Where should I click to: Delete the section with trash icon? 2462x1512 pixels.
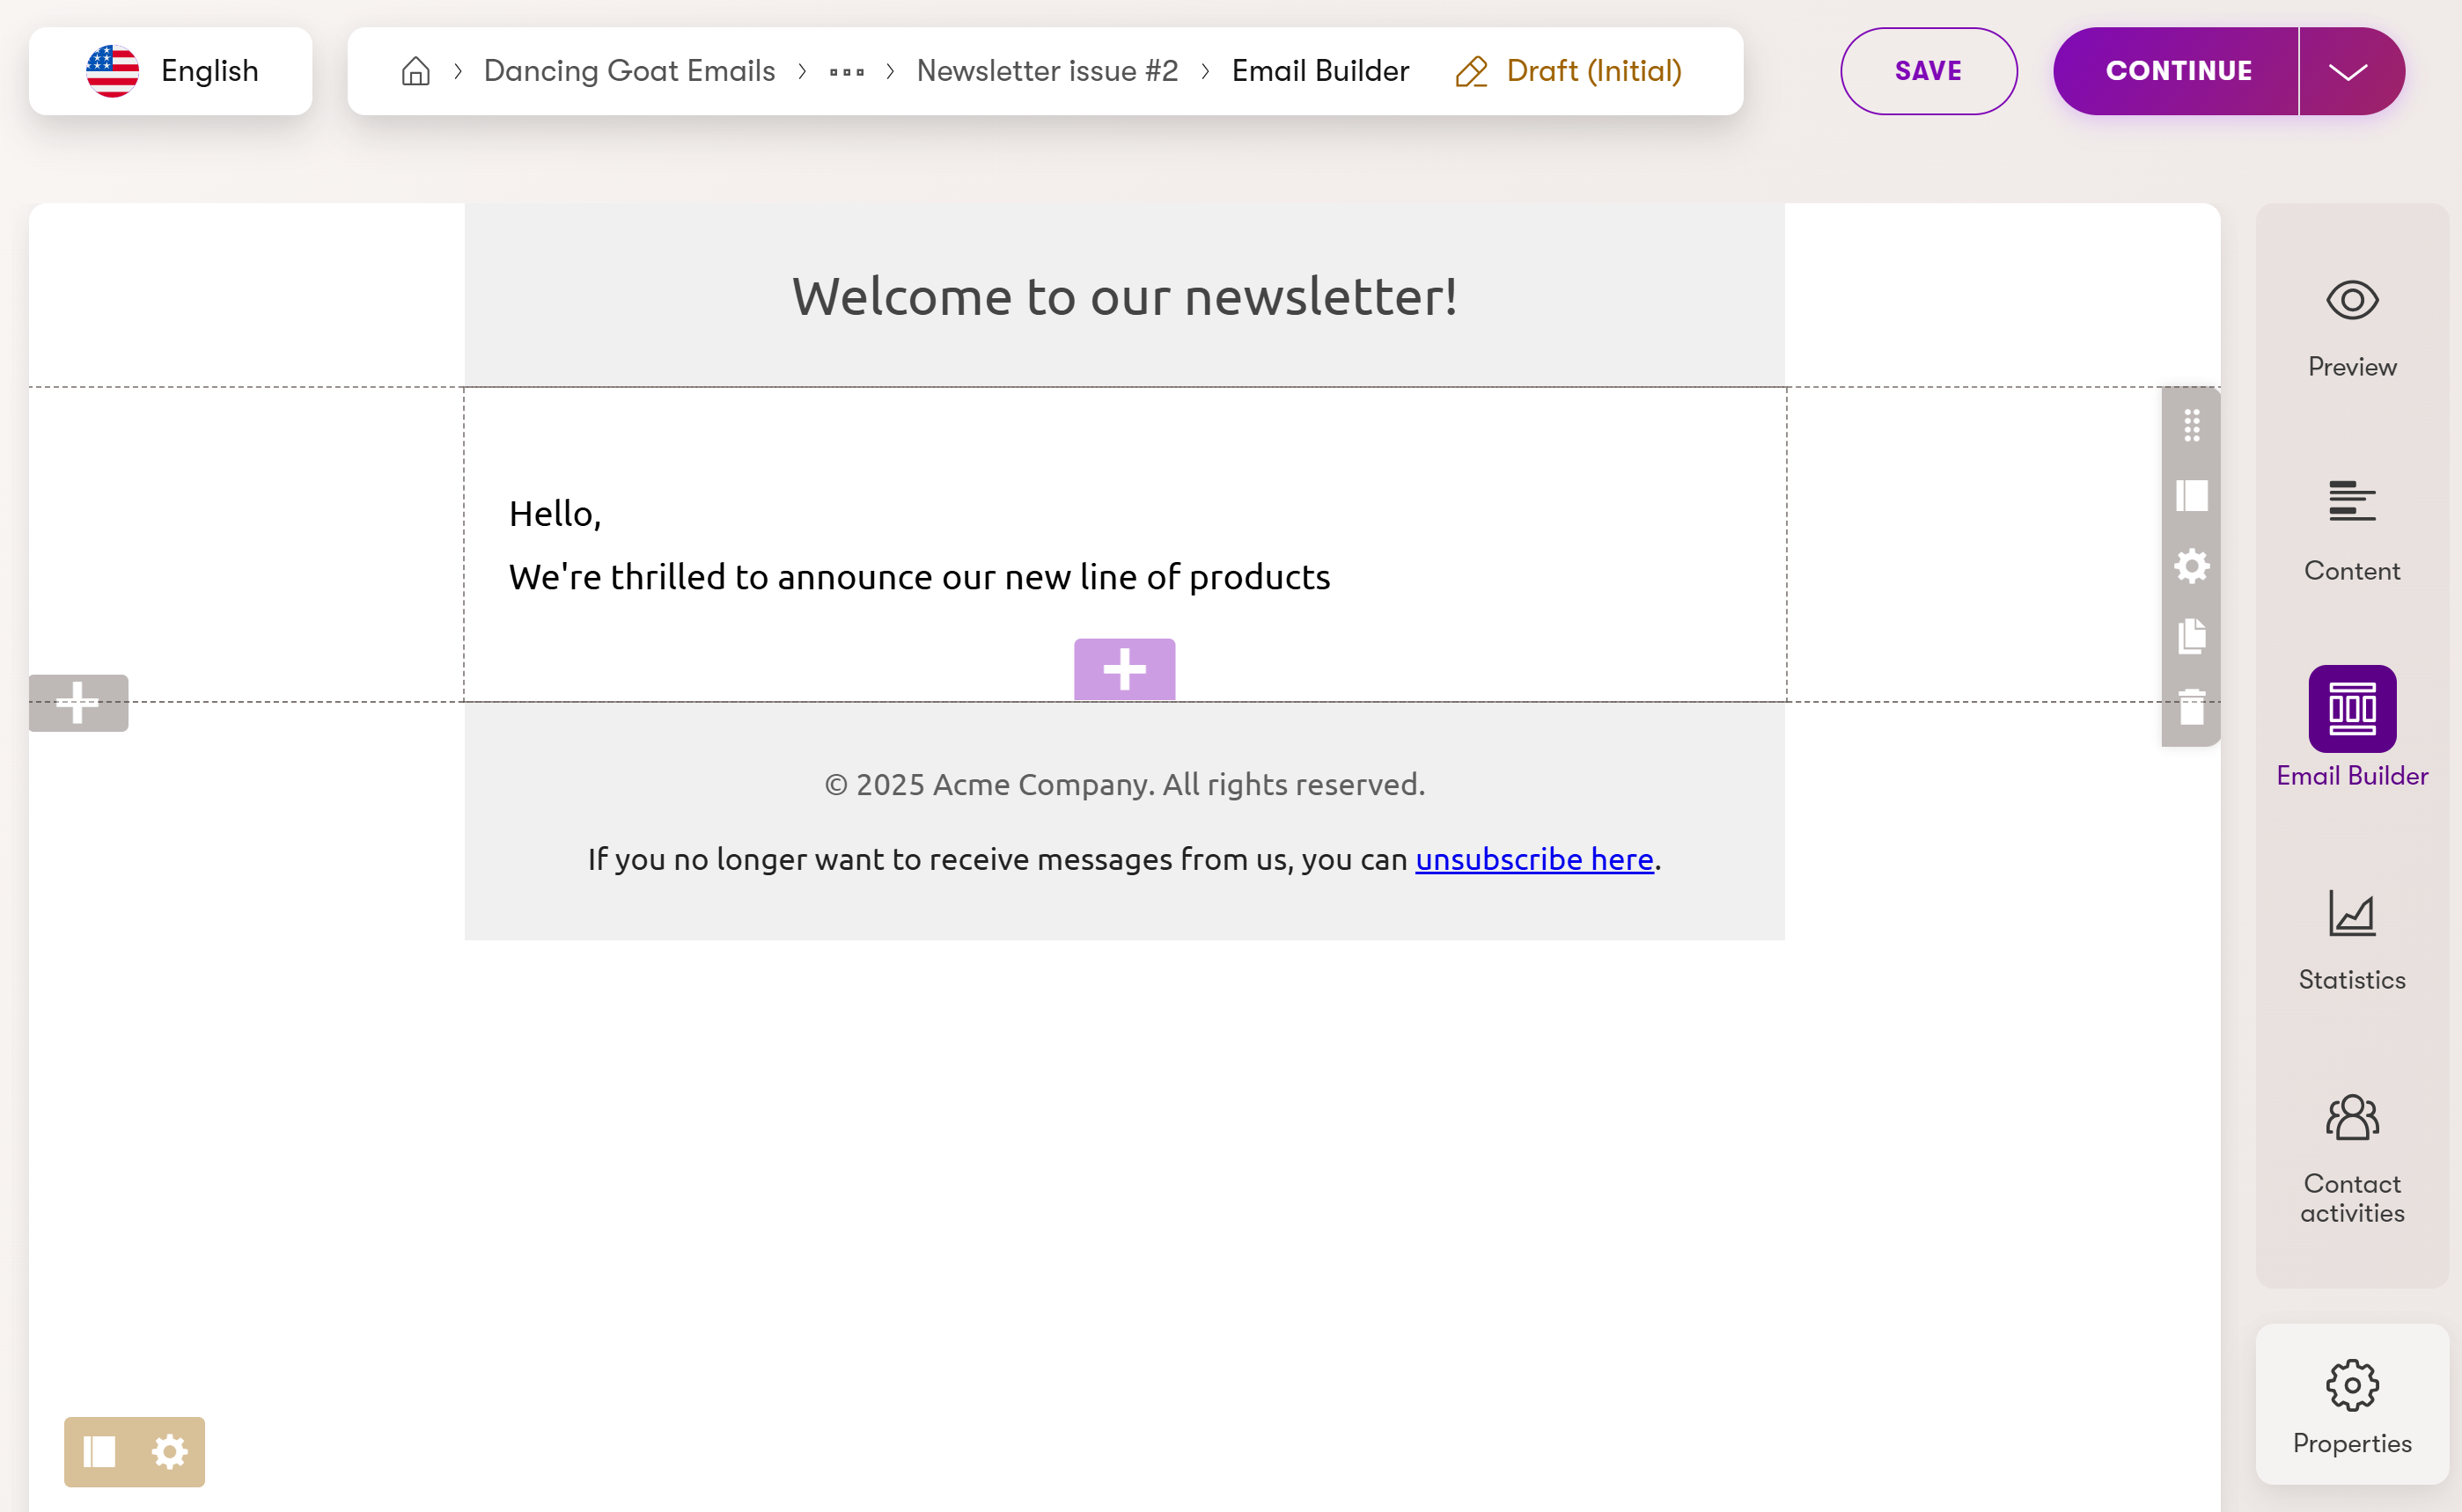coord(2191,709)
